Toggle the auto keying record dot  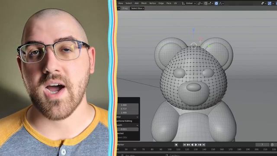[176, 145]
